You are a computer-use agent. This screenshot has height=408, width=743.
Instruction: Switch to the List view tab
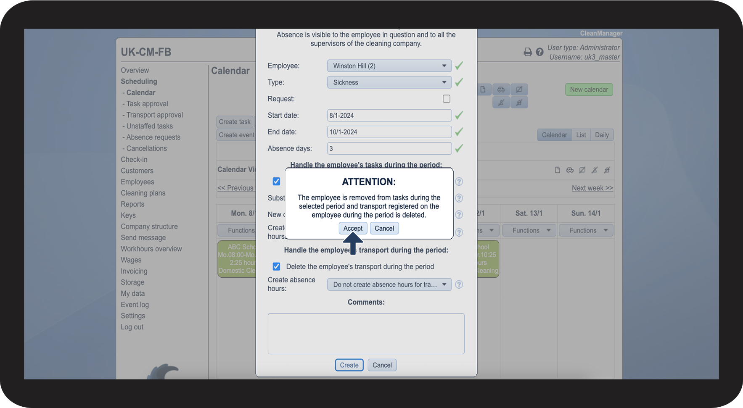pos(581,135)
